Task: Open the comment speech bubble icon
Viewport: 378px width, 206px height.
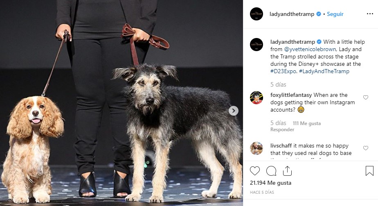Action: [271, 171]
